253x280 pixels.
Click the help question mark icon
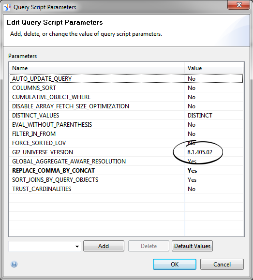point(14,264)
